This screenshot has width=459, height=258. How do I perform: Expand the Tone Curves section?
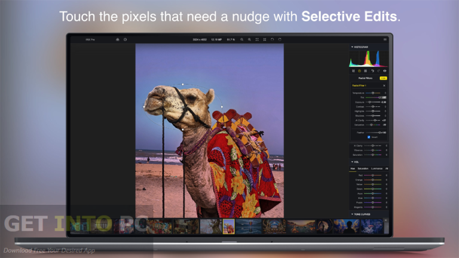(352, 214)
